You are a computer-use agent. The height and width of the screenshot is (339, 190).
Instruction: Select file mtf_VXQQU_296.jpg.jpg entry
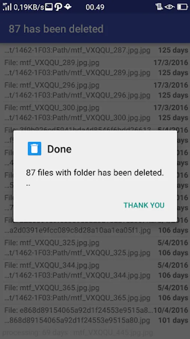point(95,90)
